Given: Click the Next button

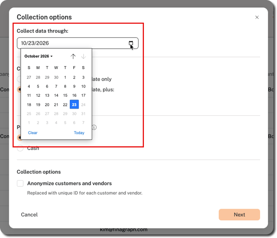Looking at the screenshot, I should click(239, 214).
